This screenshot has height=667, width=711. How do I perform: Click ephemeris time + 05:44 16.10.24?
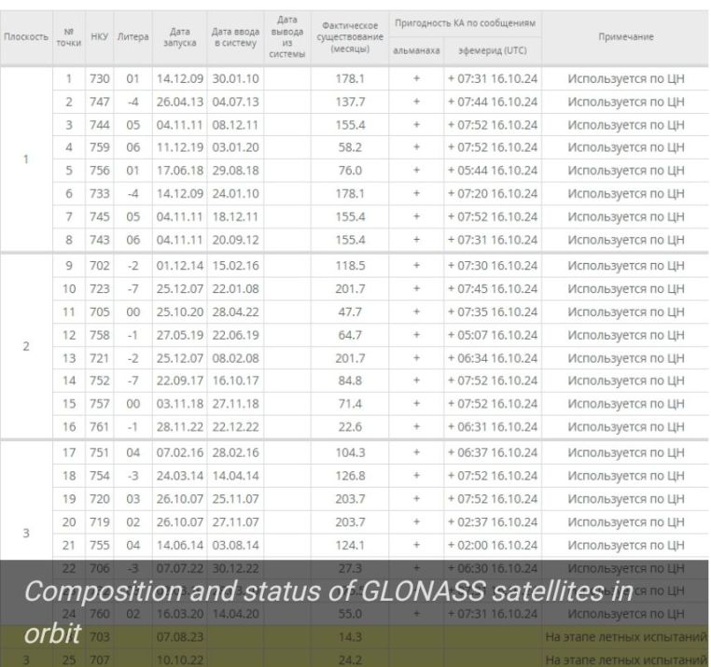pos(493,171)
